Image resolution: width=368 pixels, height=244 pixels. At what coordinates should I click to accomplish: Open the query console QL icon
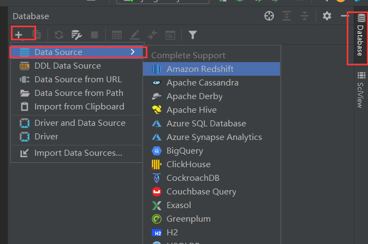point(170,35)
